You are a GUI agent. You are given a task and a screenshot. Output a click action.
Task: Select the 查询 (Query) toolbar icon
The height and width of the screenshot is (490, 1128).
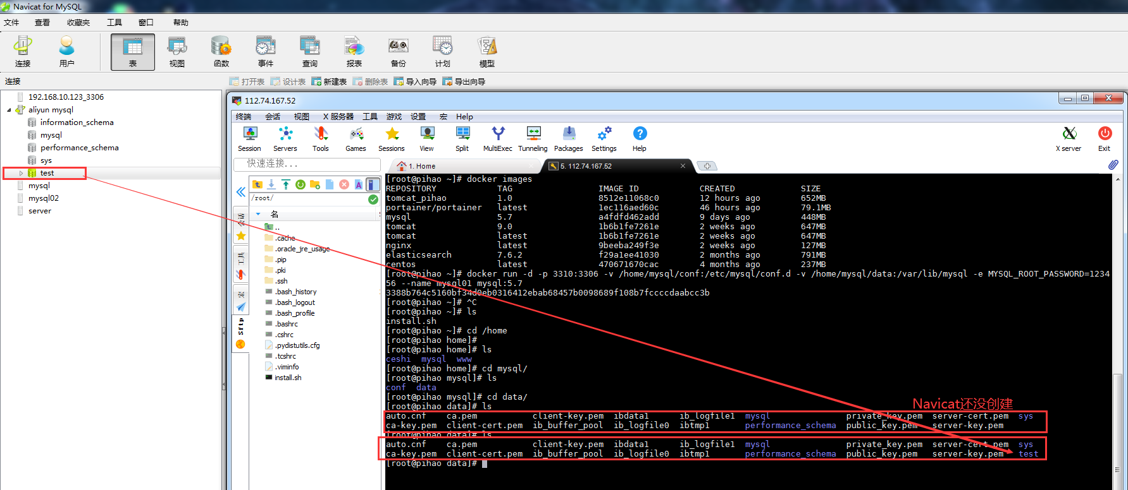coord(310,52)
